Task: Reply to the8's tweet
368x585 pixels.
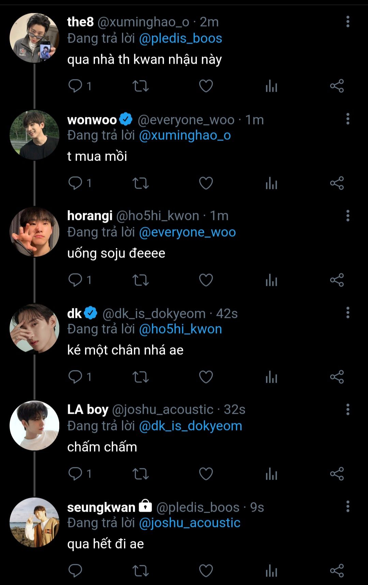Action: tap(75, 86)
